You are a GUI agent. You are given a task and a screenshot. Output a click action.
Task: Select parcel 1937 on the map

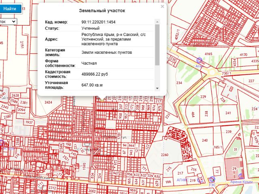[x=29, y=122]
